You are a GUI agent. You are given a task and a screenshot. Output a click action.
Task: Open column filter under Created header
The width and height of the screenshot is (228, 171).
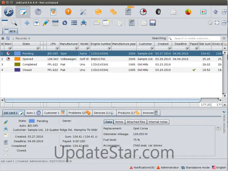pos(170,48)
